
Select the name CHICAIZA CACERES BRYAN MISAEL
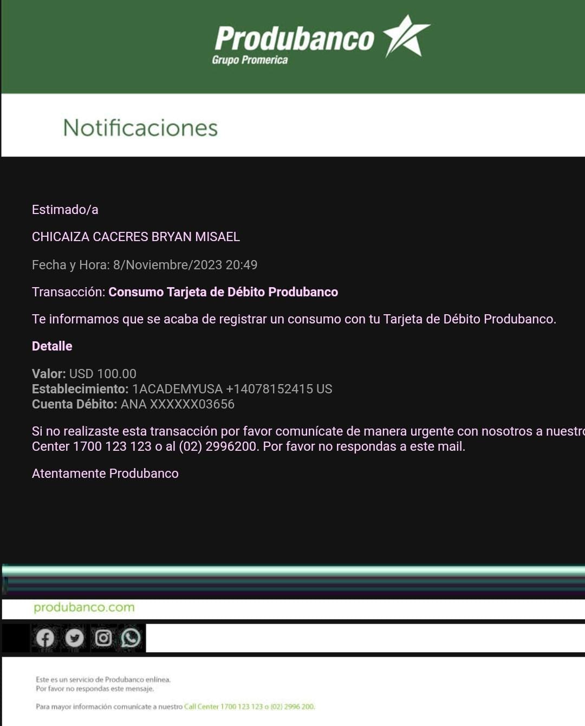coord(136,237)
